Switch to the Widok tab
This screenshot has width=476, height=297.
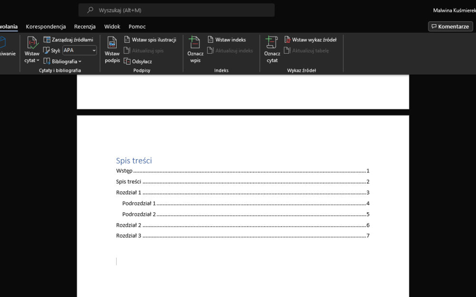click(112, 27)
